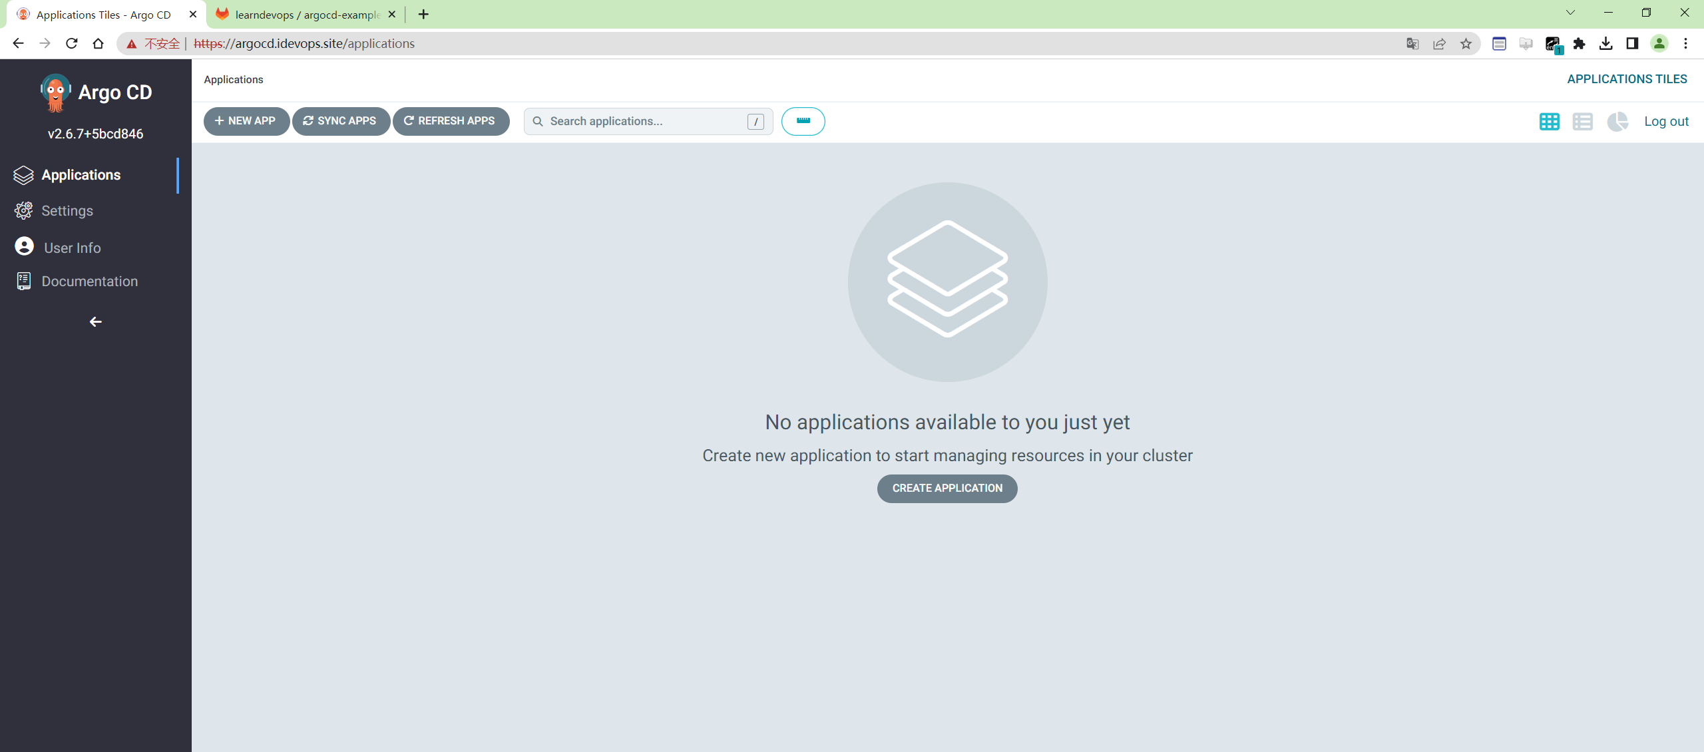Click the Settings gear icon in sidebar
Image resolution: width=1704 pixels, height=752 pixels.
tap(23, 211)
